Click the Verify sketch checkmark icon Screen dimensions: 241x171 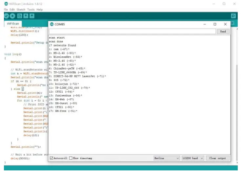tap(6, 16)
